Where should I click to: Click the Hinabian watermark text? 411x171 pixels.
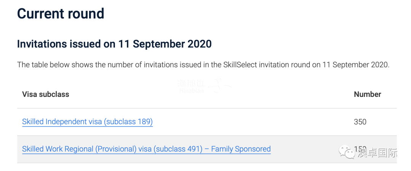(191, 91)
